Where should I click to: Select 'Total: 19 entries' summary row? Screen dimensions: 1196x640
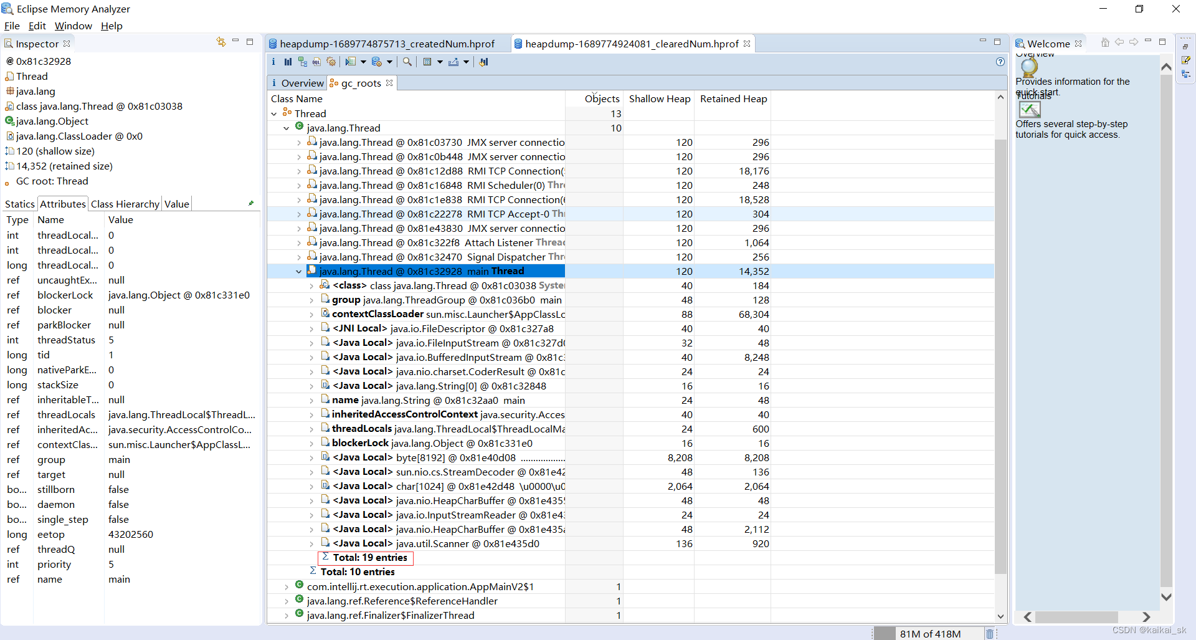(366, 558)
